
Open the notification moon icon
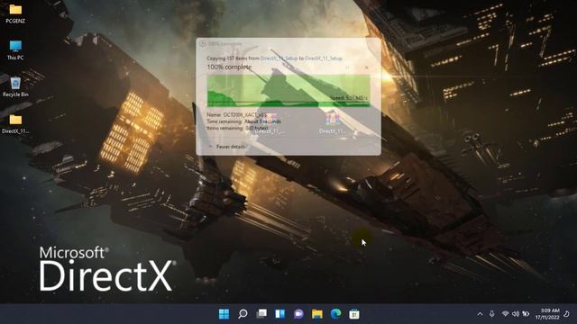pyautogui.click(x=567, y=314)
